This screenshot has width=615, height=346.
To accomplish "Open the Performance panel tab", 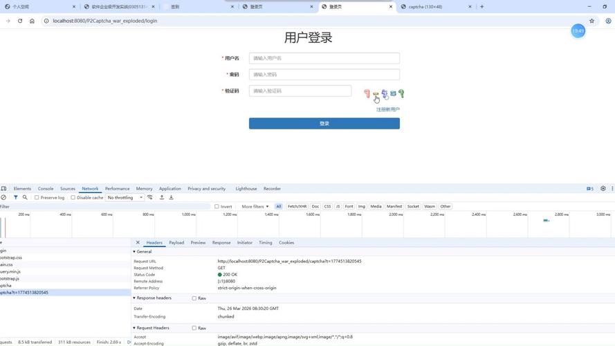I will (x=118, y=189).
